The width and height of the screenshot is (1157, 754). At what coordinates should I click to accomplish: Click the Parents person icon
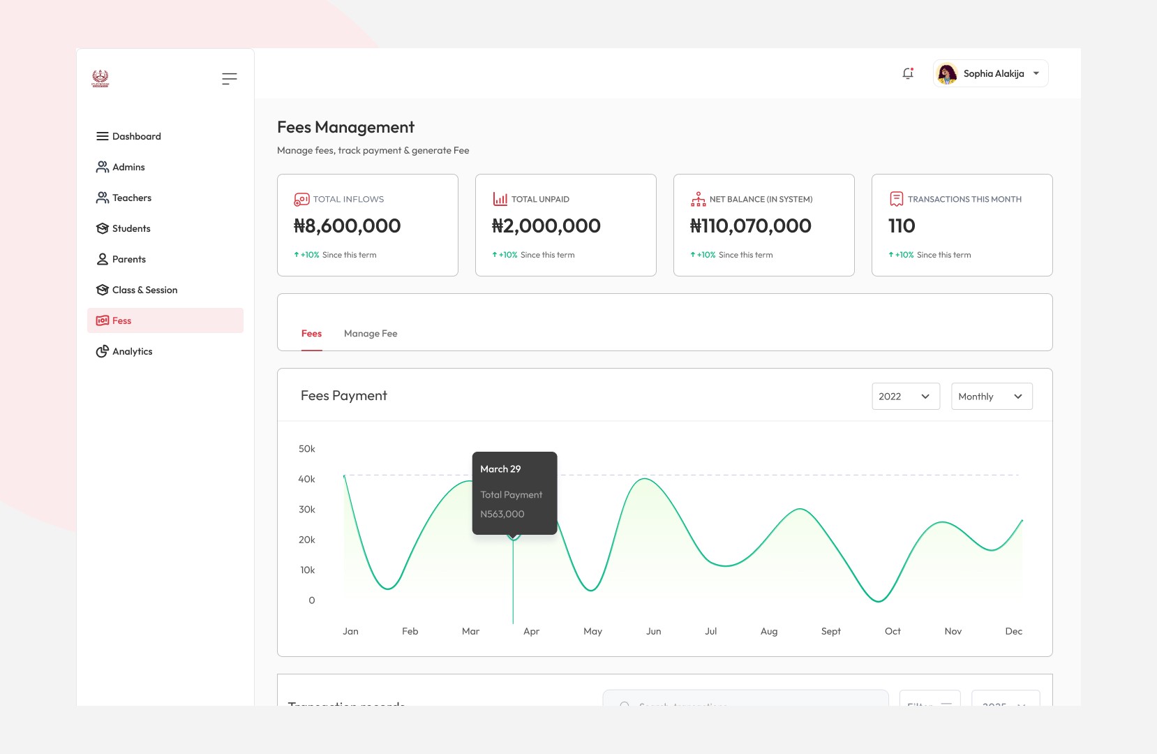[x=103, y=259]
